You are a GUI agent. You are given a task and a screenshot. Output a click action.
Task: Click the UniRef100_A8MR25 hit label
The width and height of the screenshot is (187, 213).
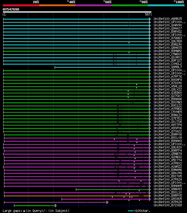point(168,19)
